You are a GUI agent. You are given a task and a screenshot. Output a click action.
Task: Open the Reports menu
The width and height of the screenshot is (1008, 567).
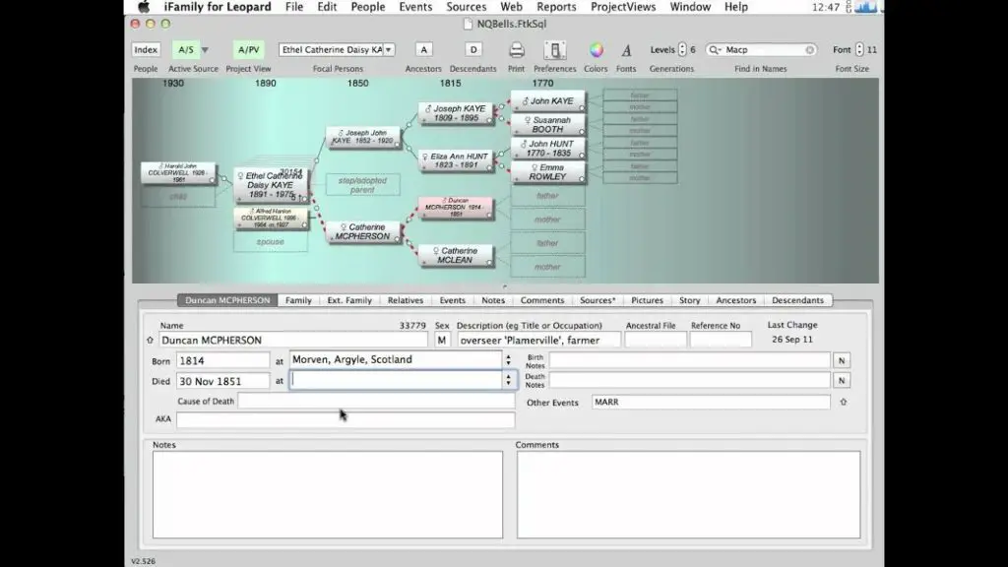coord(557,7)
